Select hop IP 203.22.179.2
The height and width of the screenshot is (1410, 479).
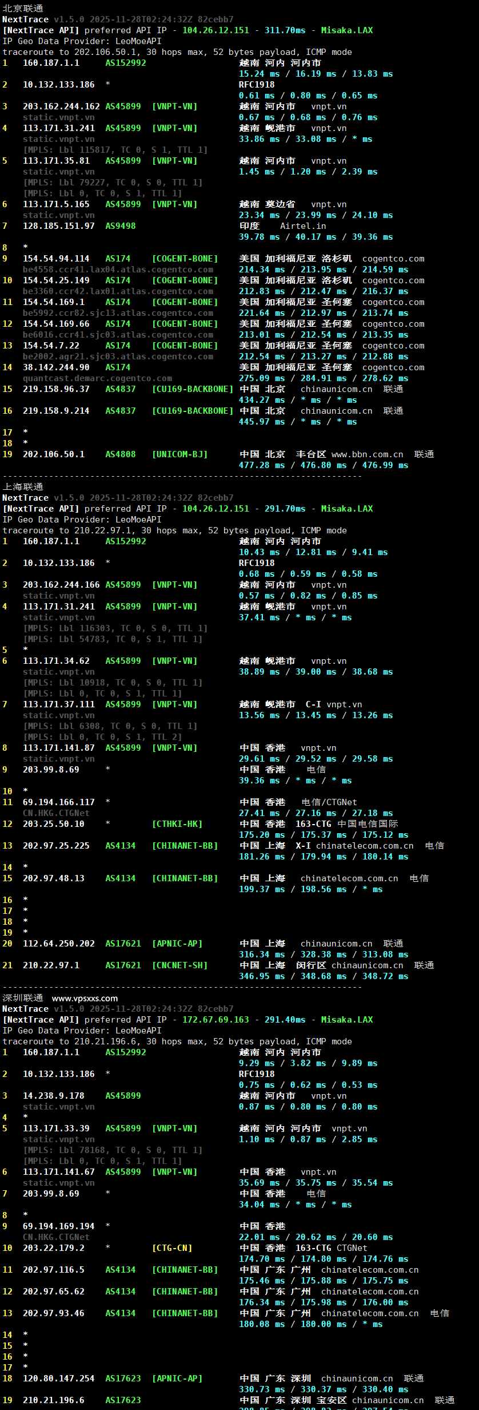tap(54, 1248)
